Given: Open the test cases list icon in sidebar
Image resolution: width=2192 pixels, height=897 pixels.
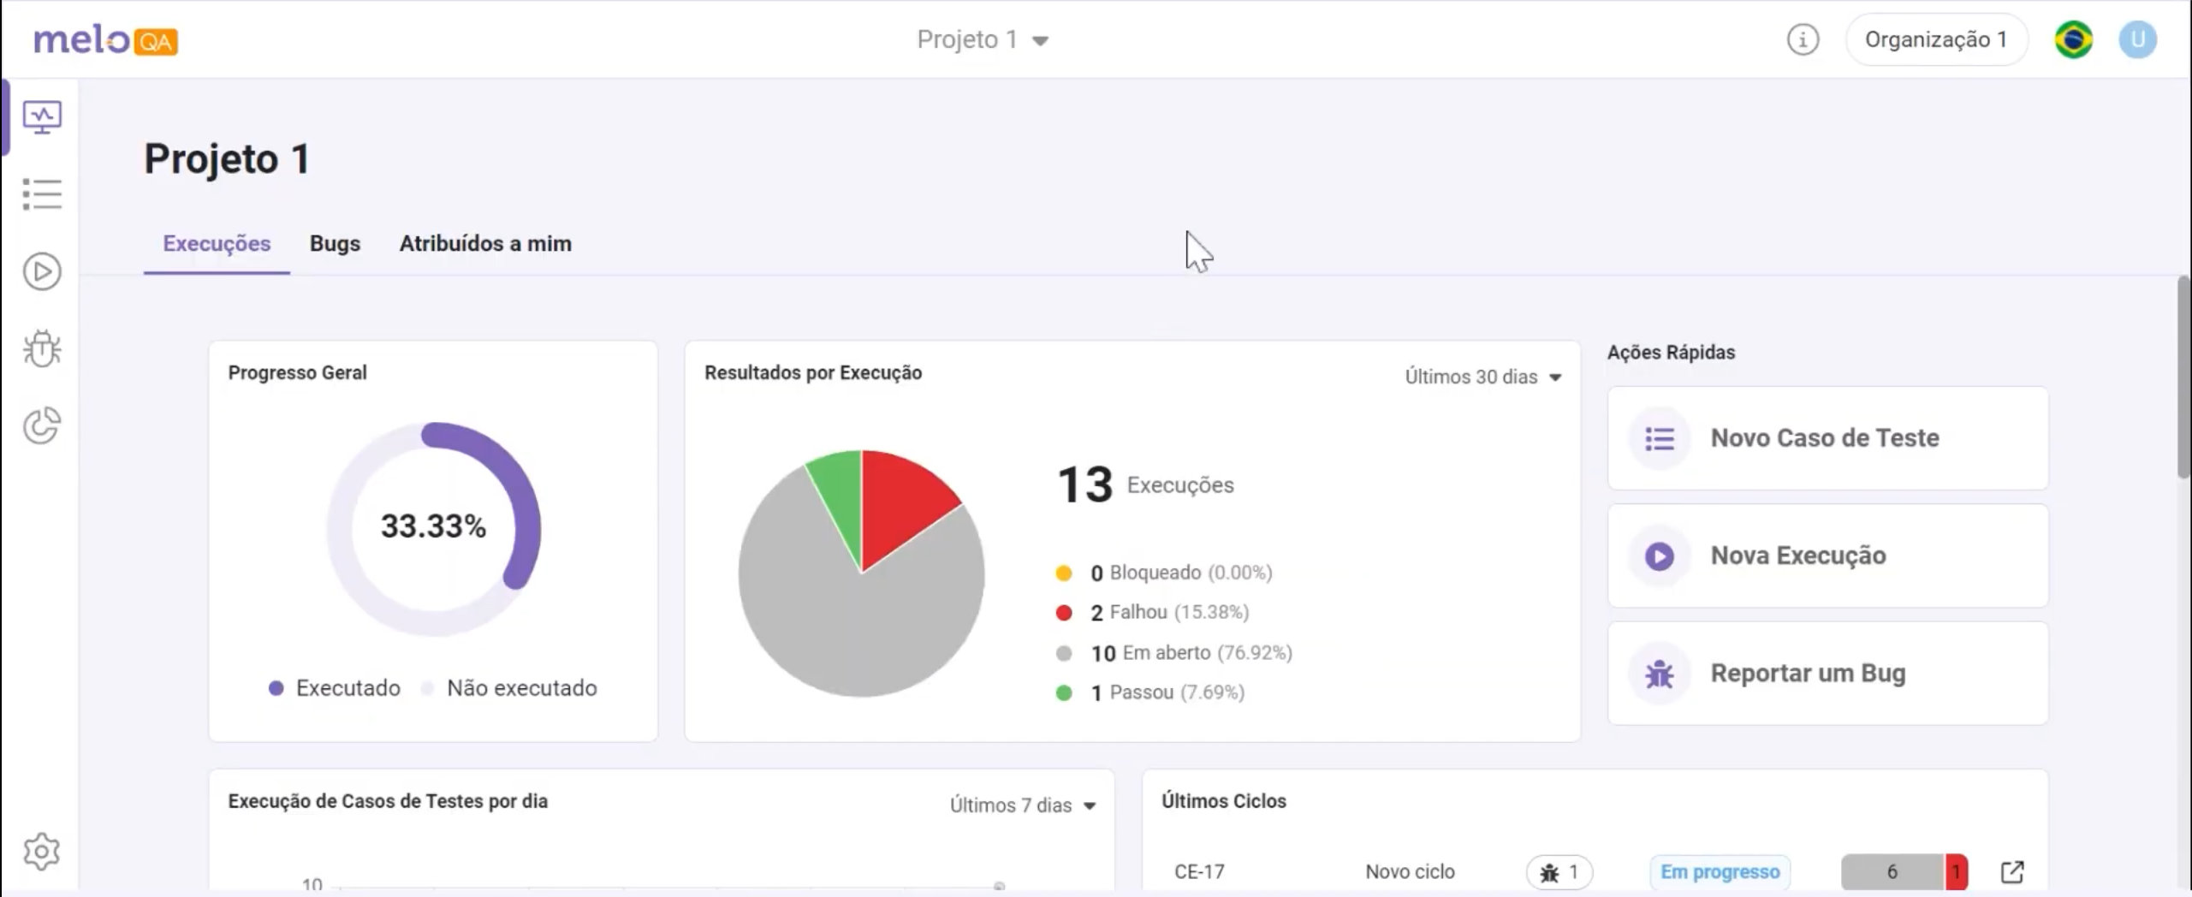Looking at the screenshot, I should coord(42,194).
